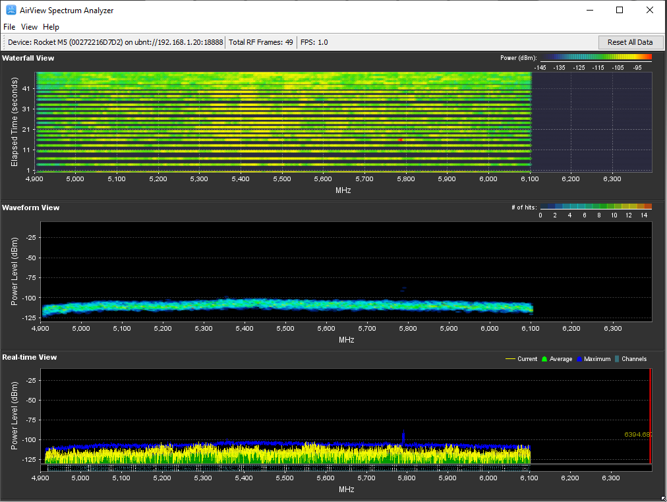This screenshot has height=502, width=667.
Task: Open the View menu
Action: 29,27
